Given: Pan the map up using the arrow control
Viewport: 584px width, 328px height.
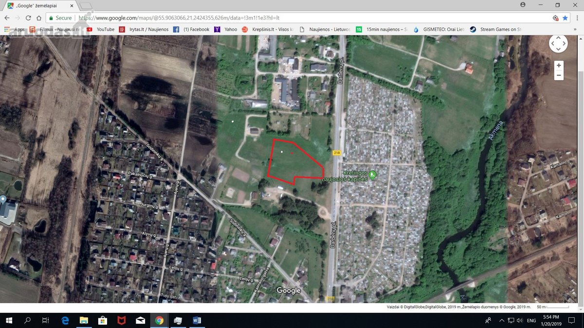Looking at the screenshot, I should tap(558, 38).
